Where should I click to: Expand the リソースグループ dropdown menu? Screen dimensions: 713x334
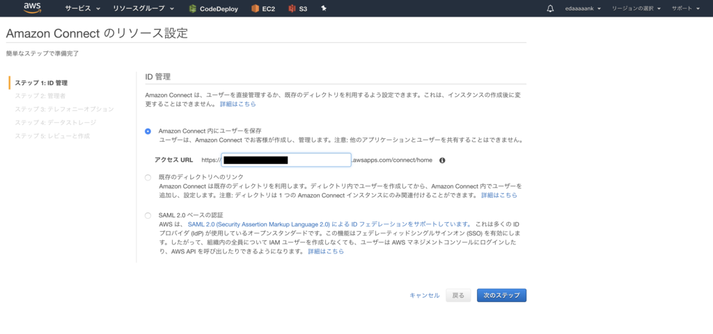click(x=143, y=8)
